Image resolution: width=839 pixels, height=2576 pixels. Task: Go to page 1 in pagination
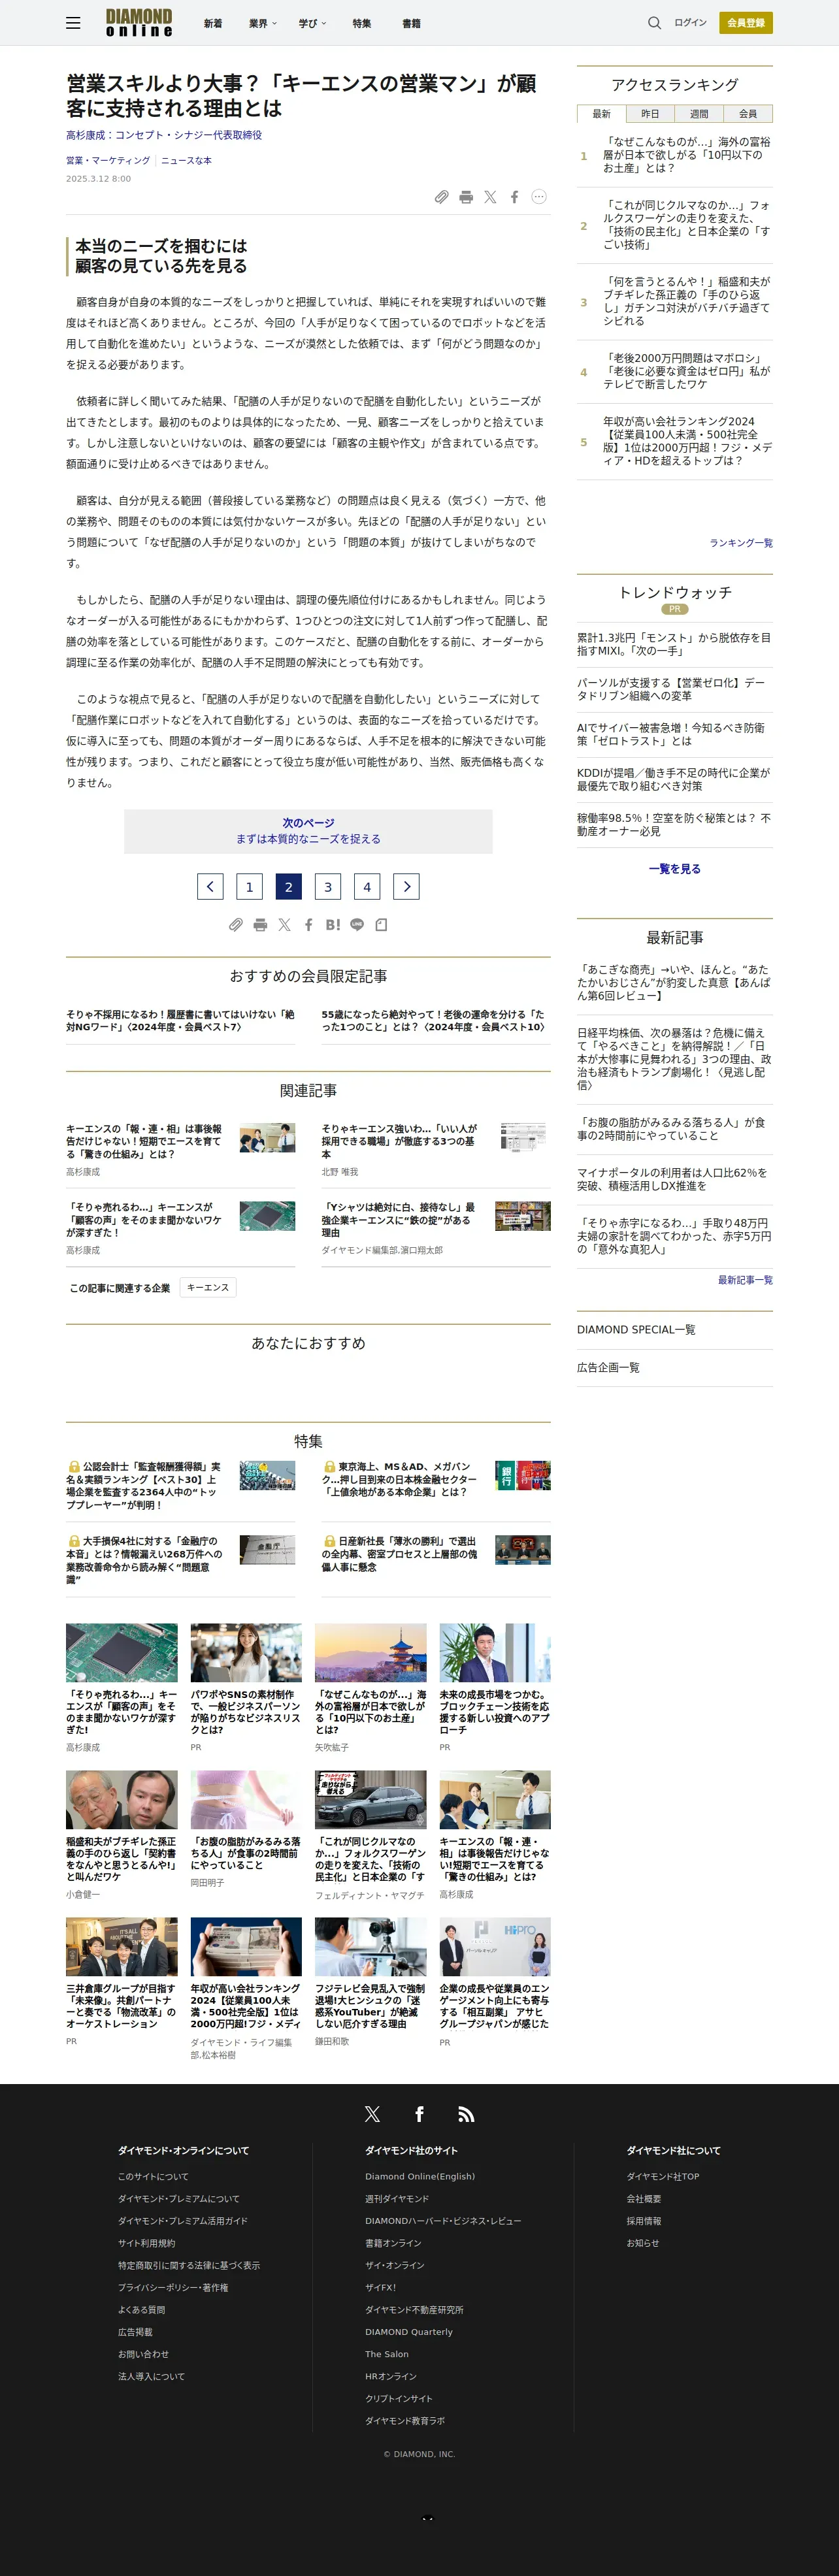coord(249,886)
